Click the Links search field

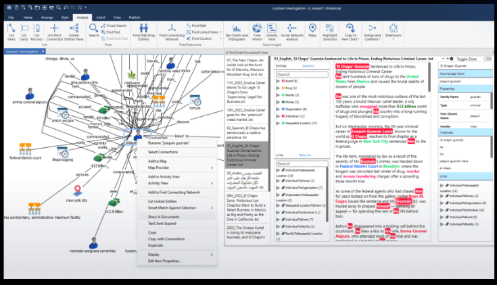[302, 163]
